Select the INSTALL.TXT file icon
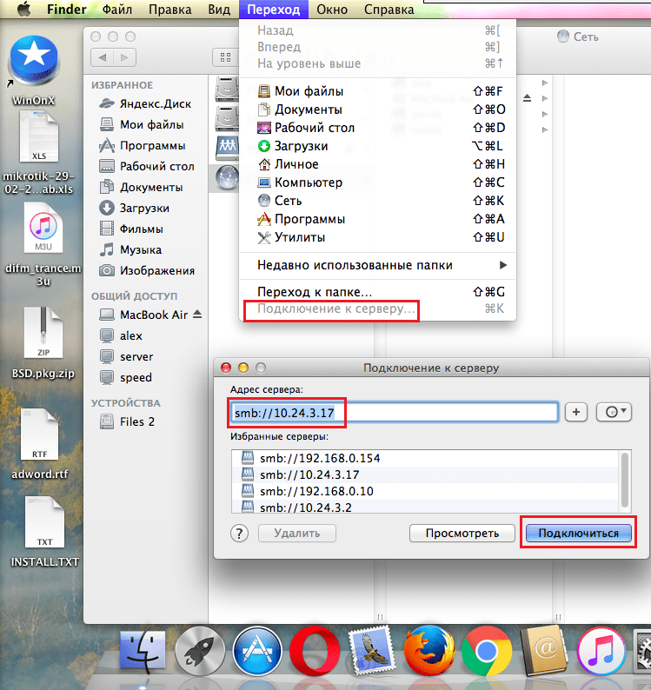Image resolution: width=651 pixels, height=690 pixels. click(44, 522)
